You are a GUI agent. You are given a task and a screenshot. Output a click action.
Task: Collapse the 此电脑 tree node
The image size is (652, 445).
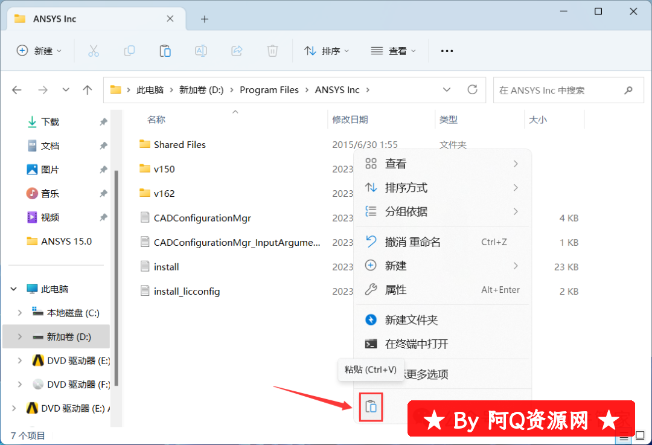pyautogui.click(x=14, y=289)
